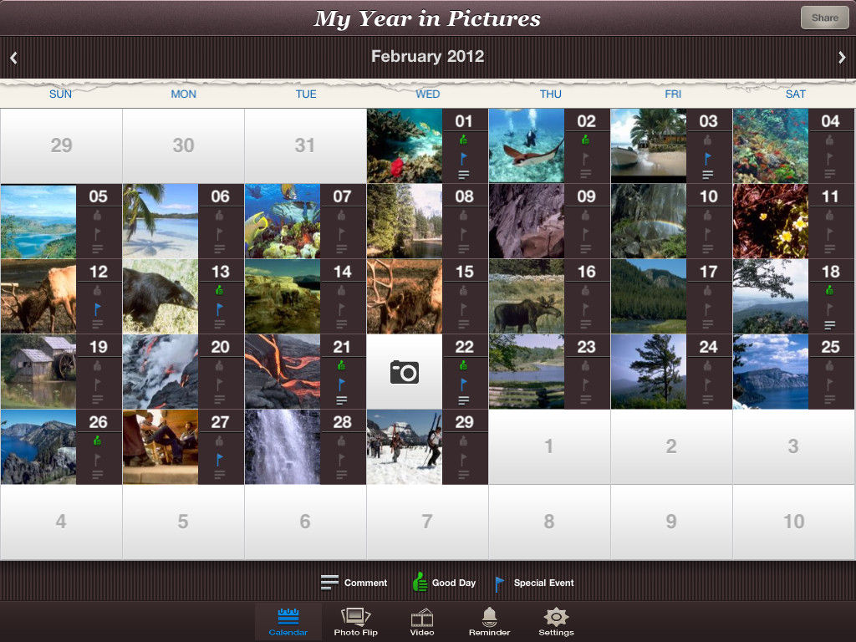Viewport: 856px width, 642px height.
Task: Switch to the Video tab
Action: tap(422, 622)
